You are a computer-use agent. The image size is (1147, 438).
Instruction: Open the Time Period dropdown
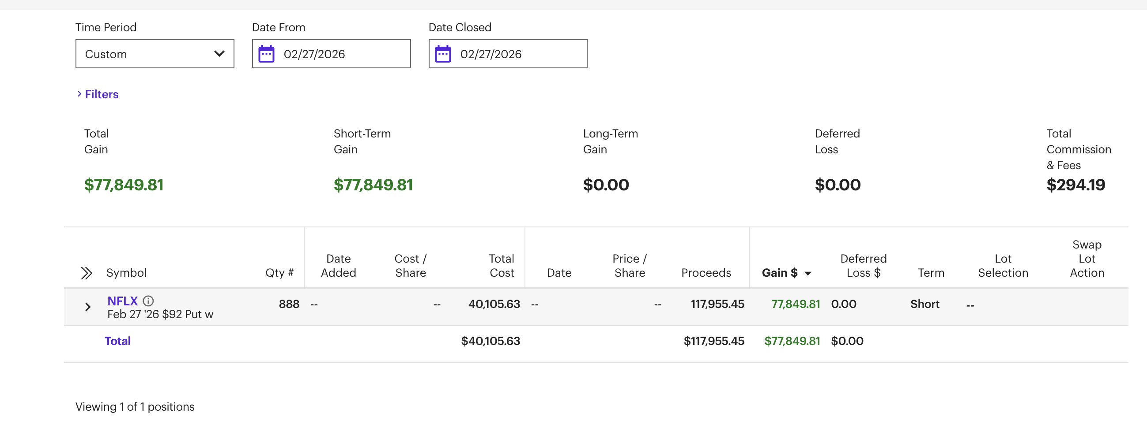pyautogui.click(x=155, y=54)
